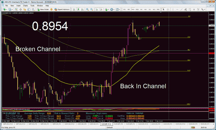
Task: Select the Horizontal Line drawing tool
Action: 177,9
